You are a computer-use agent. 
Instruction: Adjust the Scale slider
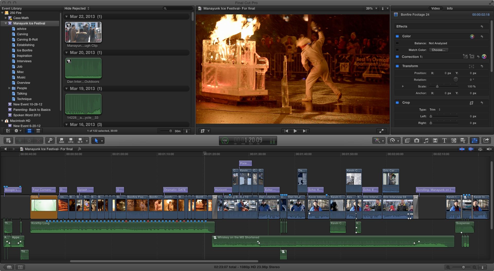tap(437, 86)
